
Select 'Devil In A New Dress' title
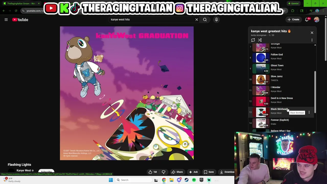[x=282, y=98]
